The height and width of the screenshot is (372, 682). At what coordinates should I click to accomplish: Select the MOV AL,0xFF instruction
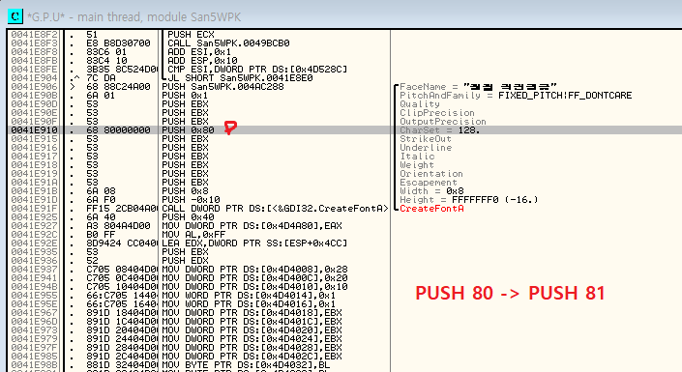pyautogui.click(x=193, y=234)
